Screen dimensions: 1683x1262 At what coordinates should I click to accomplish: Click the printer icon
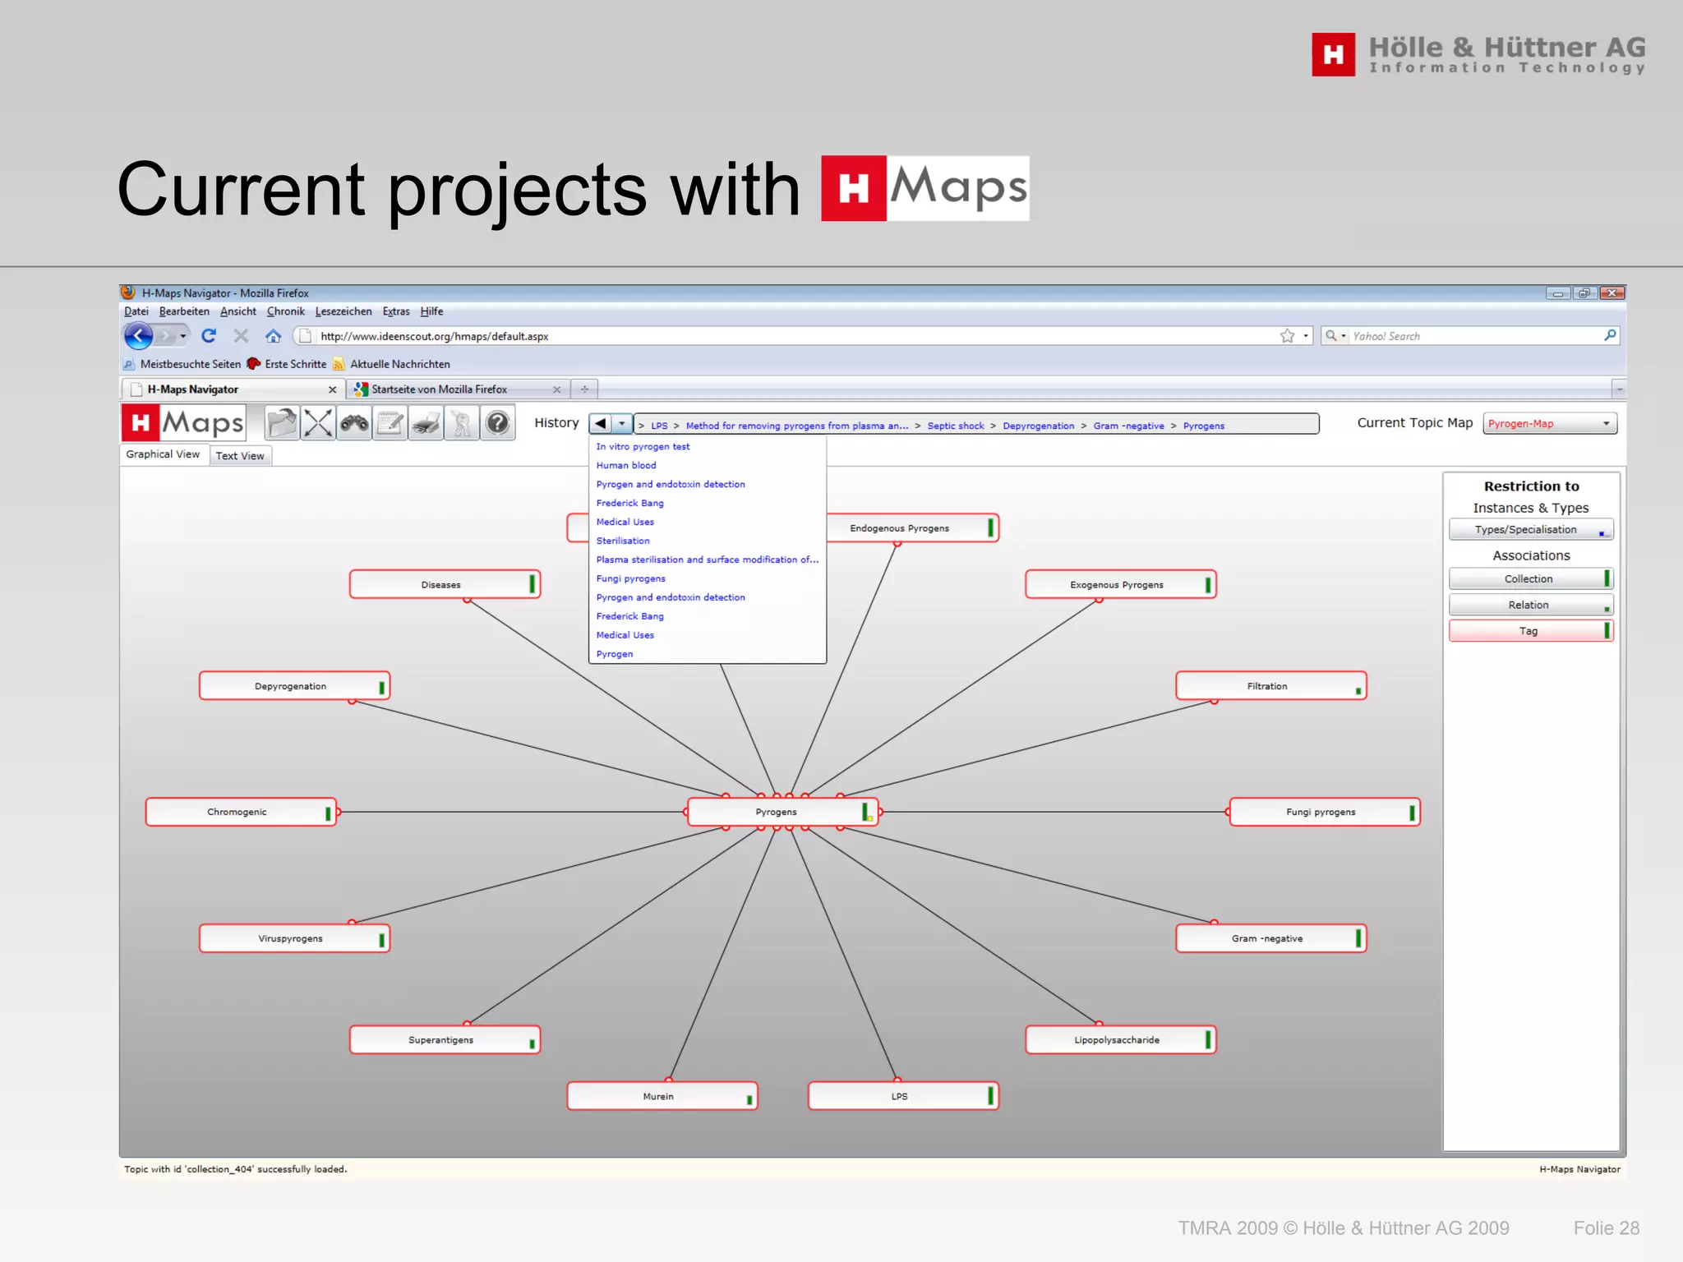(426, 424)
